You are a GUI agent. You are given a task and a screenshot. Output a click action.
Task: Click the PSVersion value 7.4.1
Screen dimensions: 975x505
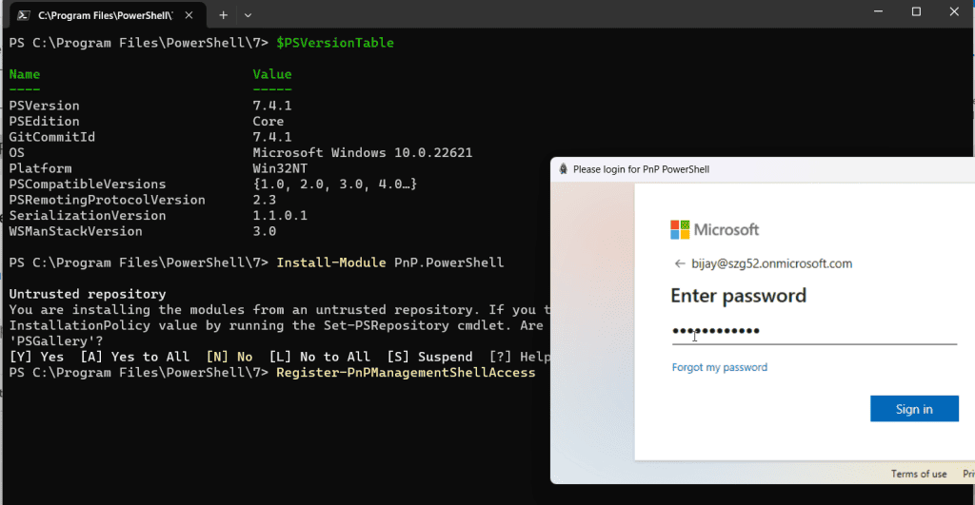pos(271,106)
